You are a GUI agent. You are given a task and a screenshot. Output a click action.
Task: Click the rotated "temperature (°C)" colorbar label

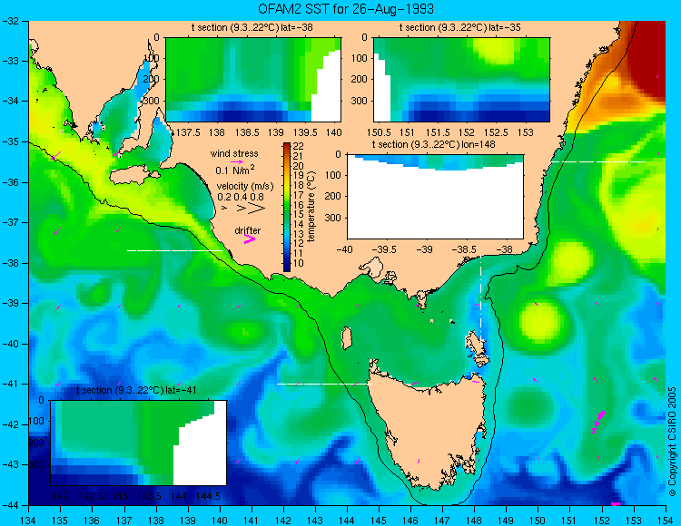click(311, 207)
